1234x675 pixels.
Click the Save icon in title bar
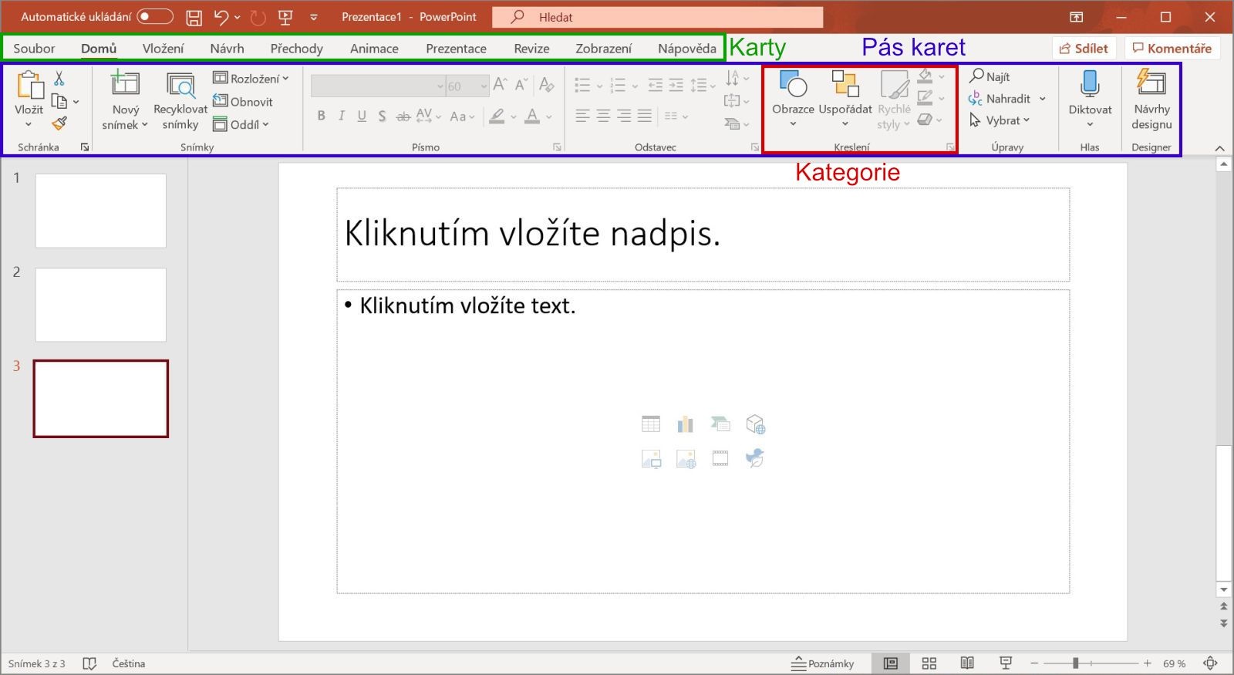click(194, 17)
